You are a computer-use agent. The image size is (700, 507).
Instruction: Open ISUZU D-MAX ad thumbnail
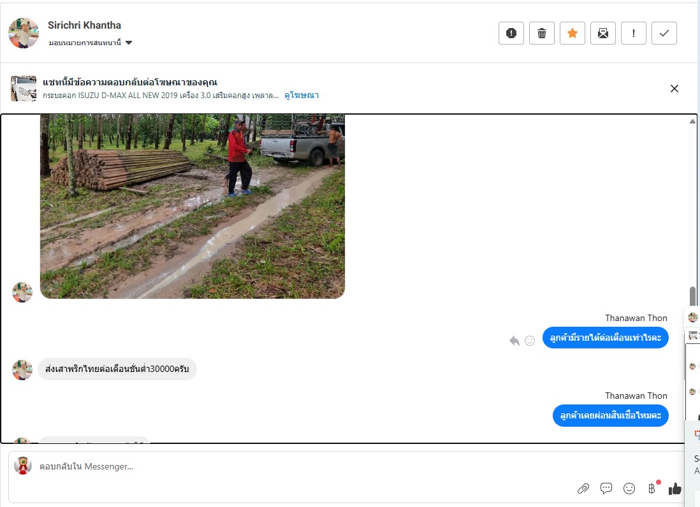point(24,89)
